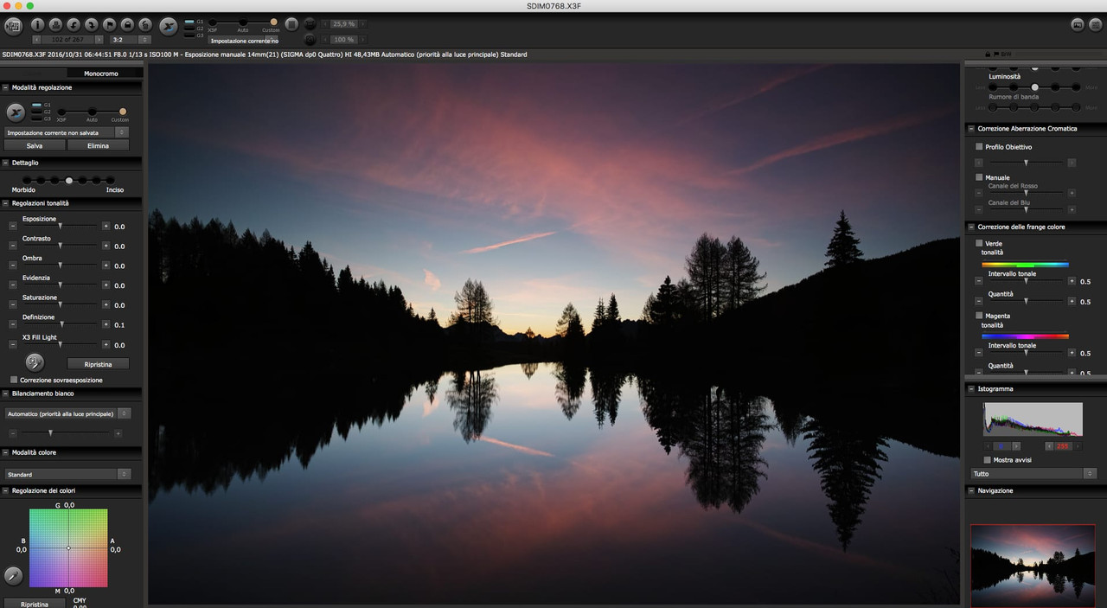Click the minus button for Esposizione
The height and width of the screenshot is (608, 1107).
tap(13, 226)
